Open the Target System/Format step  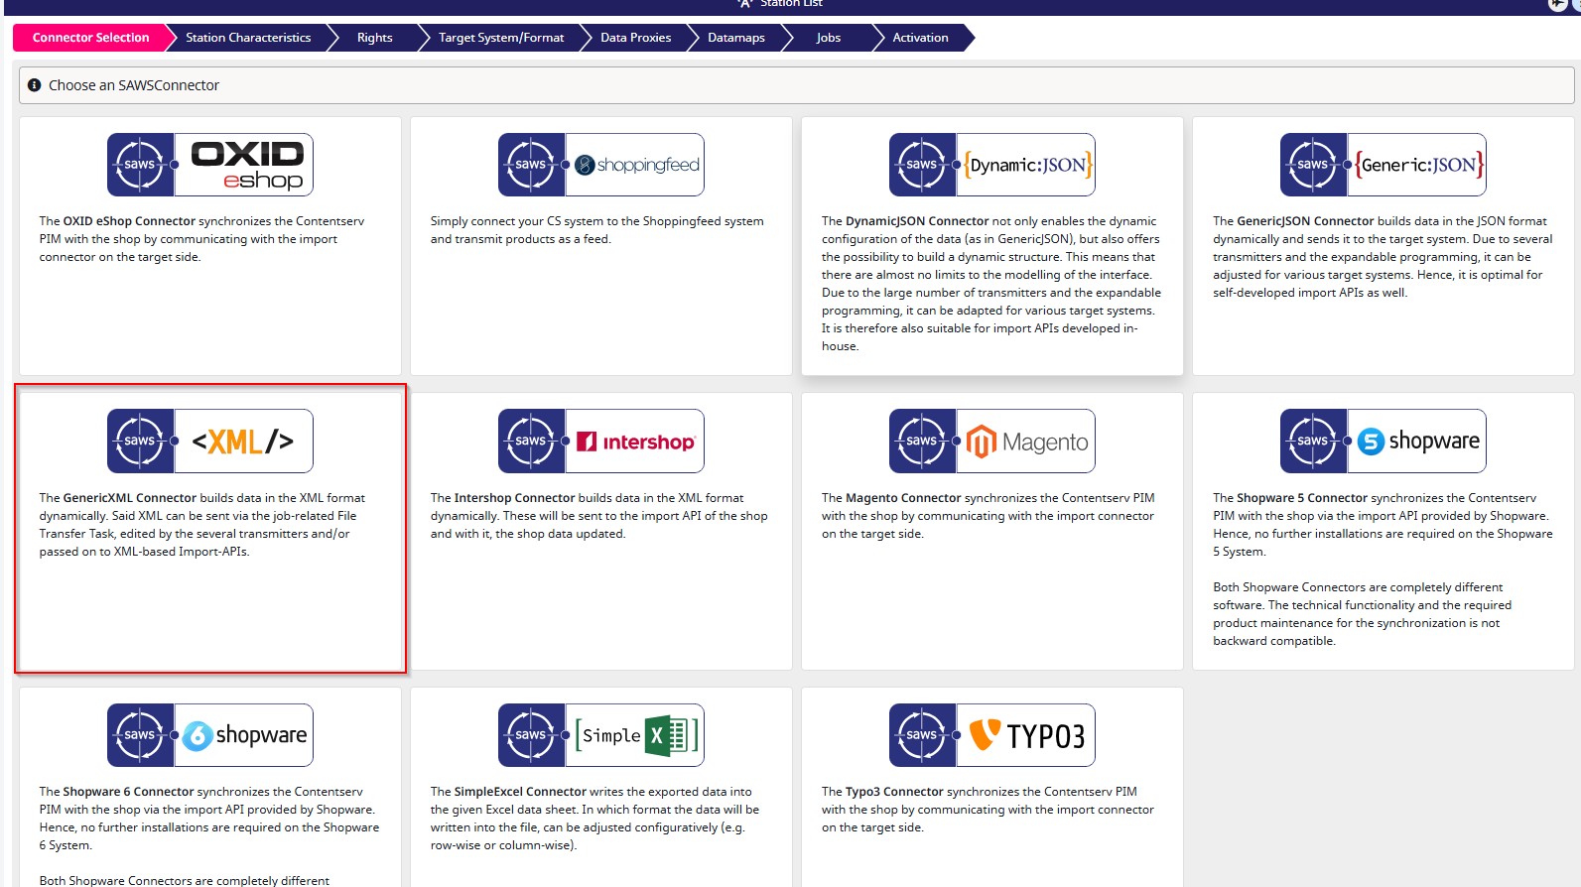coord(501,38)
